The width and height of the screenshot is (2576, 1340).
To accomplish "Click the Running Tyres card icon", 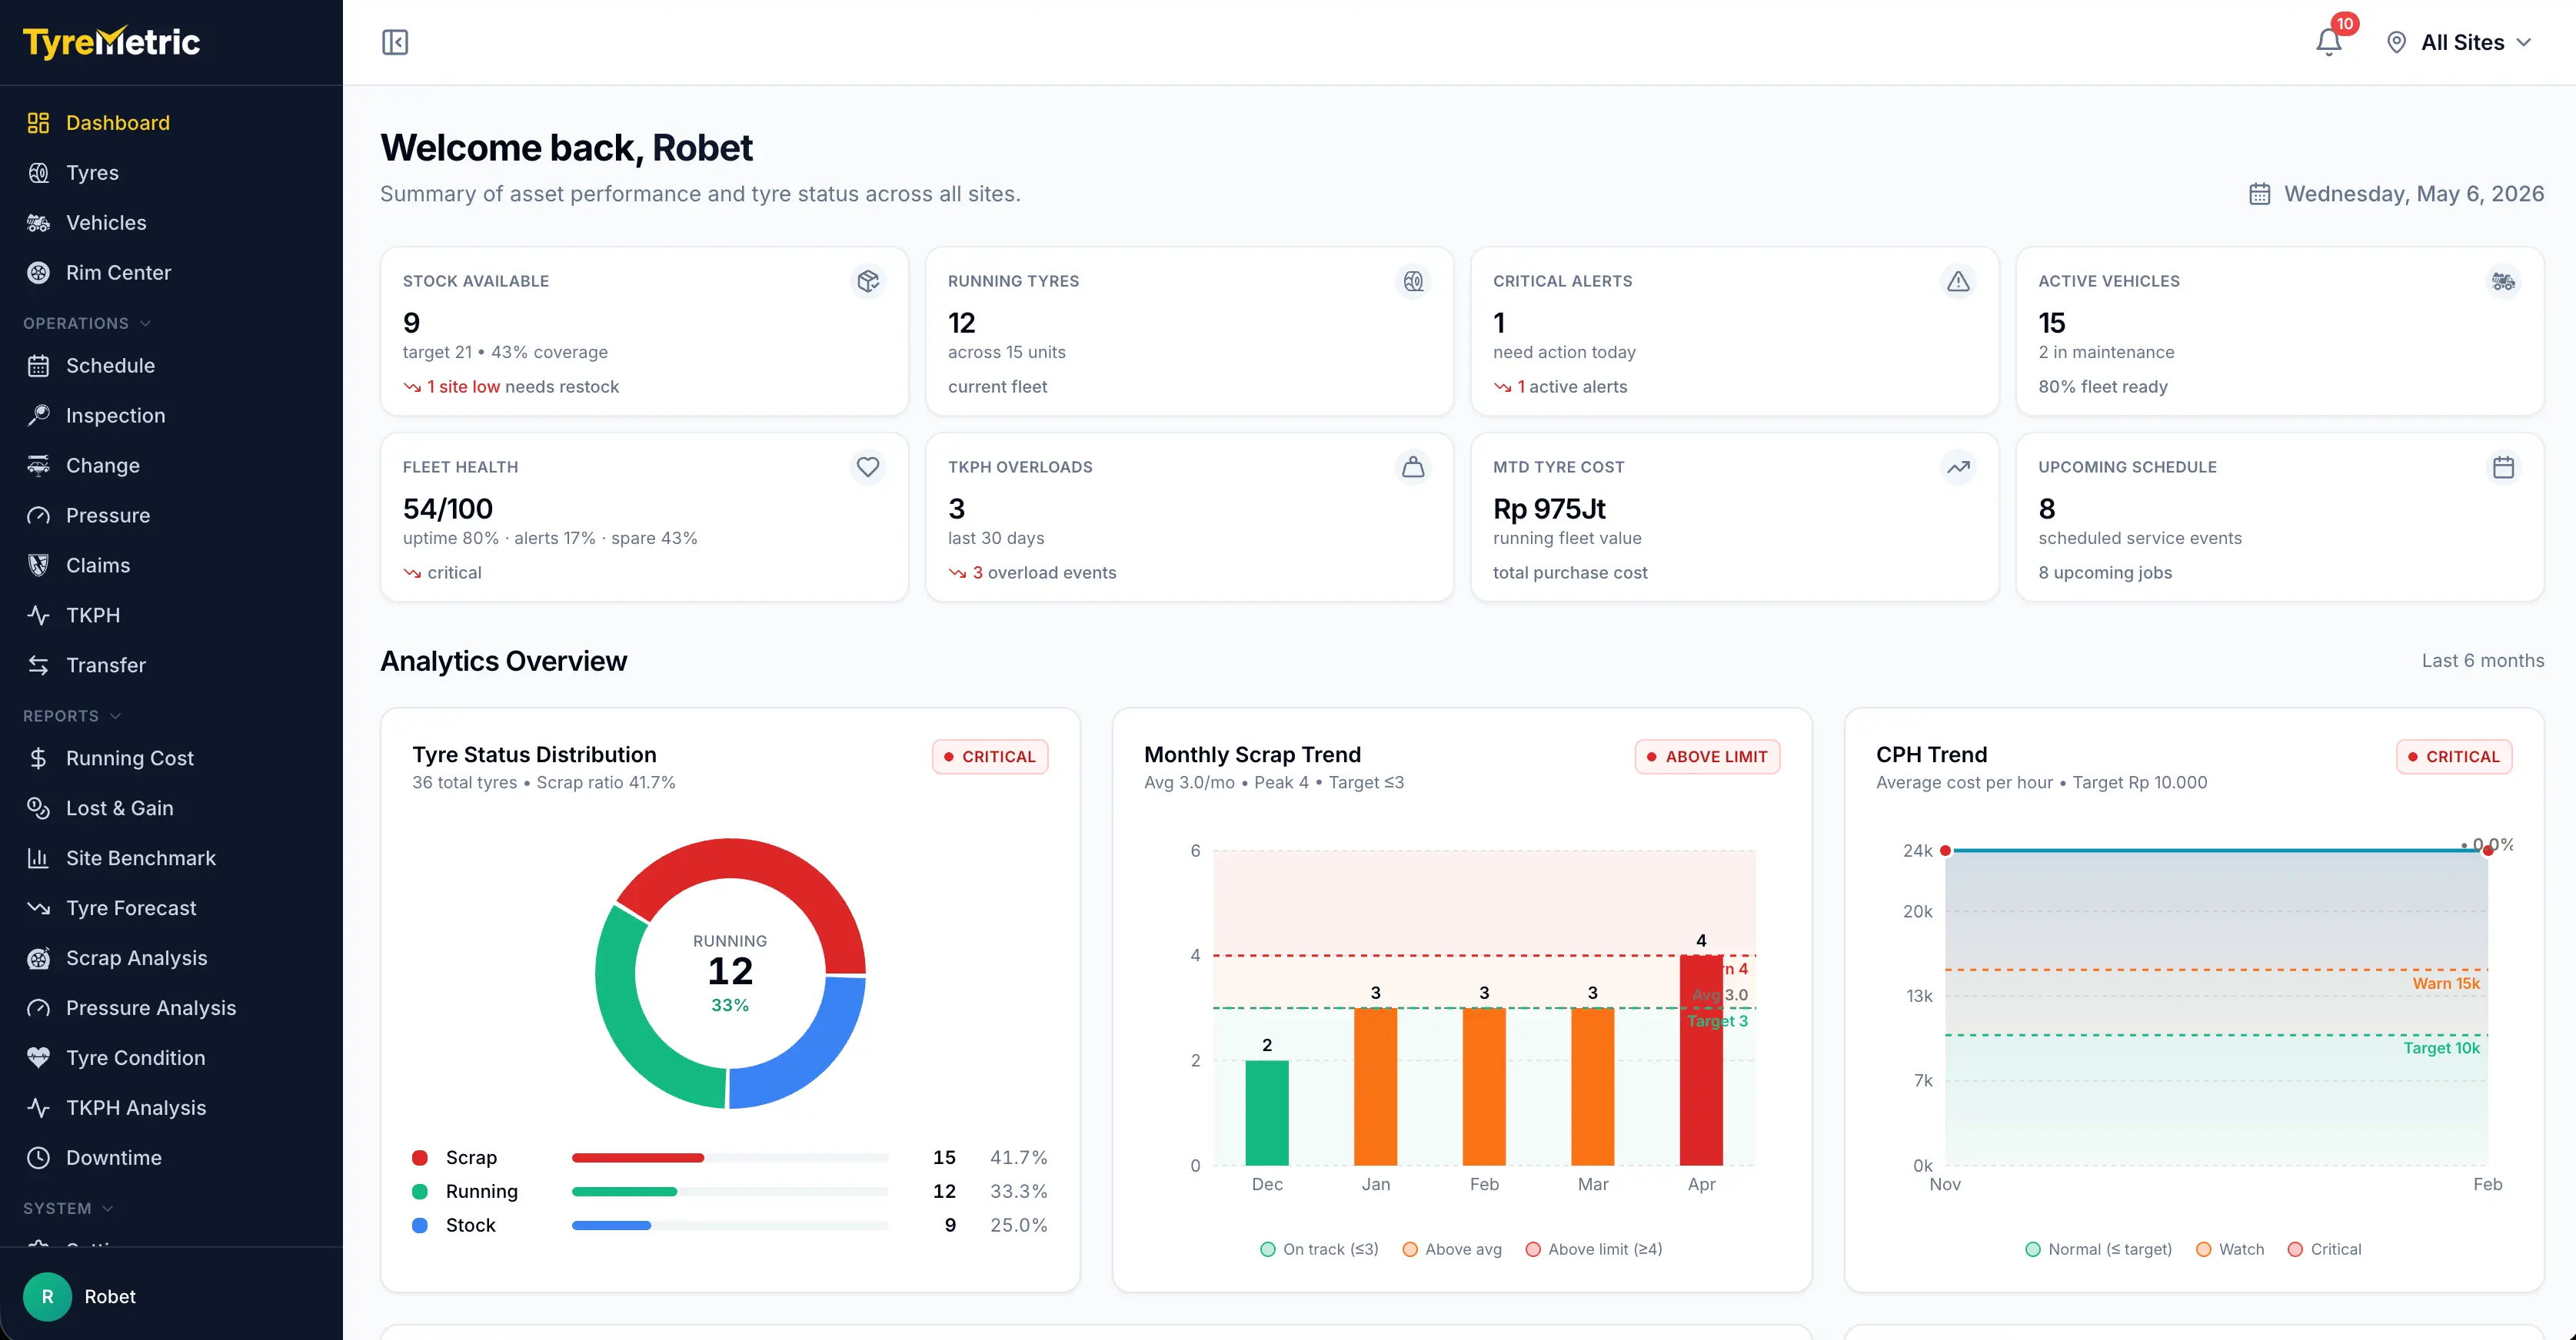I will click(x=1413, y=282).
